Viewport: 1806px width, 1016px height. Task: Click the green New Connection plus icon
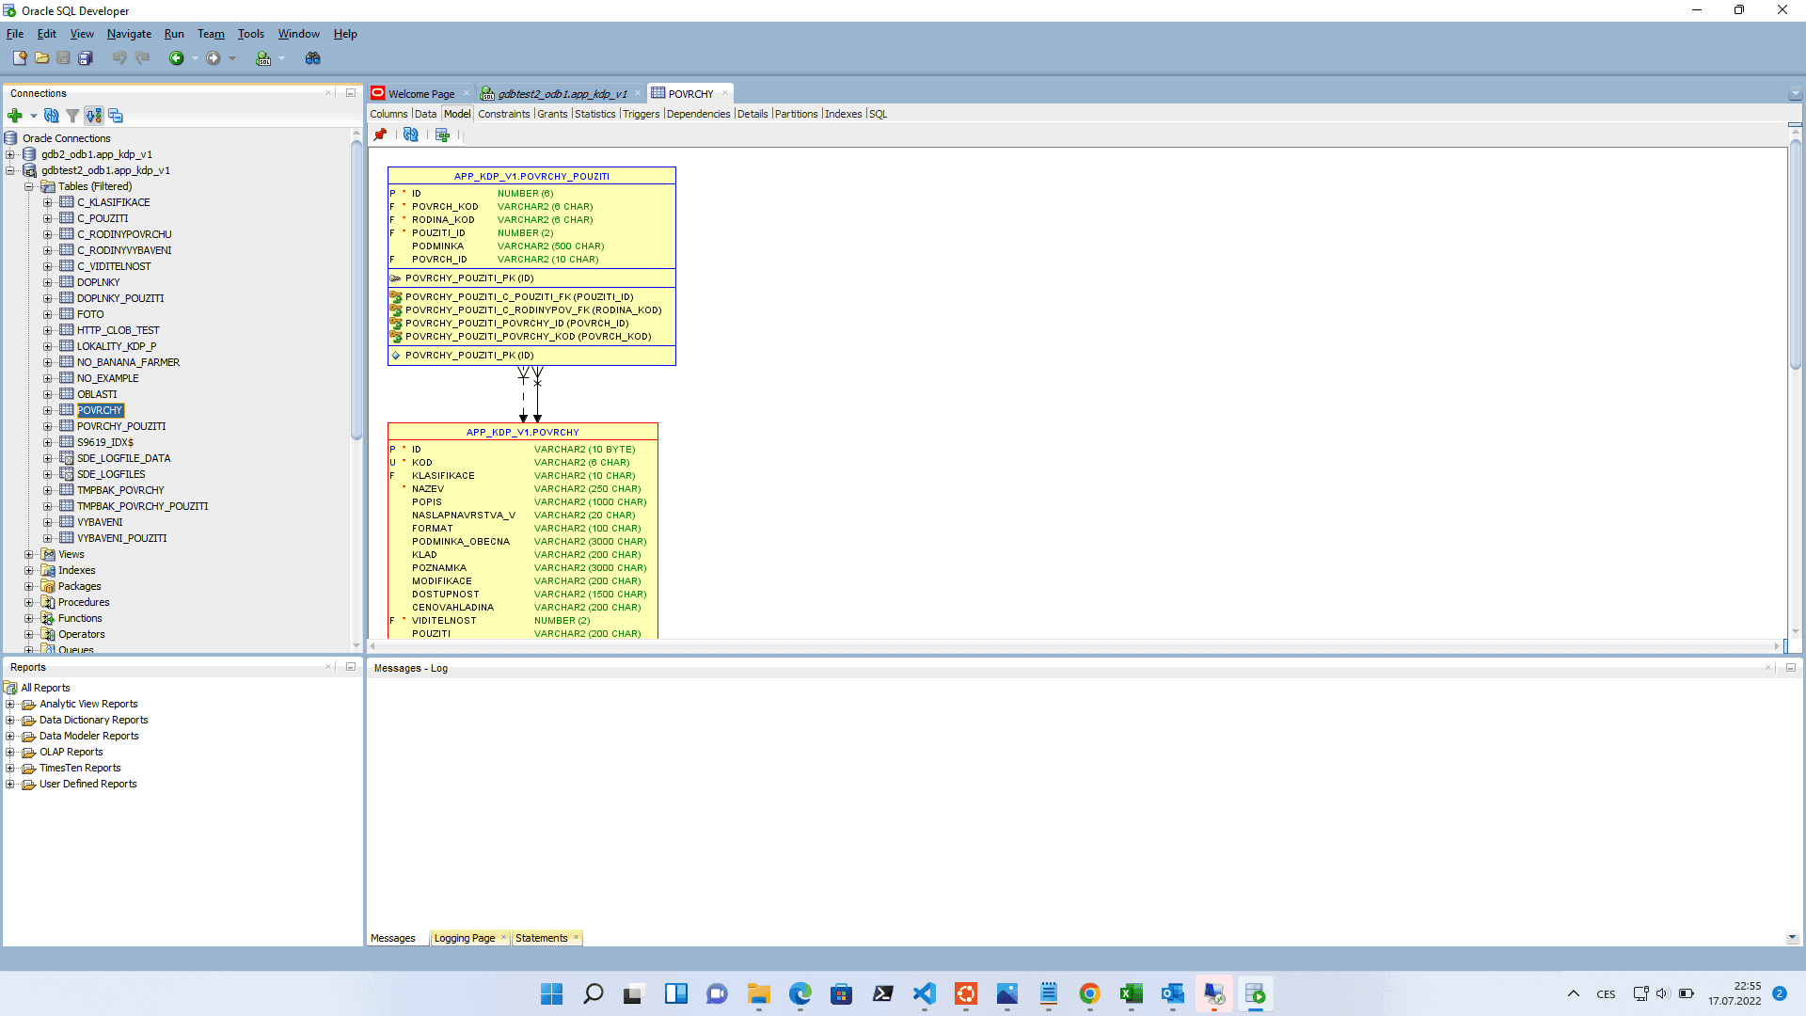coord(14,116)
